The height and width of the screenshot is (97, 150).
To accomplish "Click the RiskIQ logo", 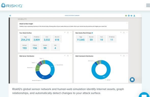I will click(x=12, y=5).
